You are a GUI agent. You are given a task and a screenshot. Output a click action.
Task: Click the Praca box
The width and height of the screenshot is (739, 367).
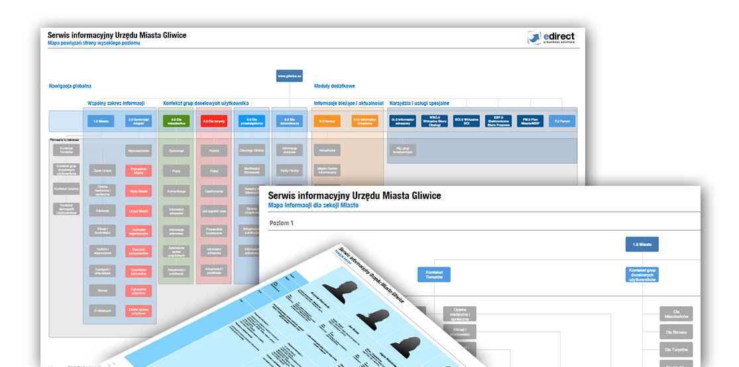(x=176, y=171)
